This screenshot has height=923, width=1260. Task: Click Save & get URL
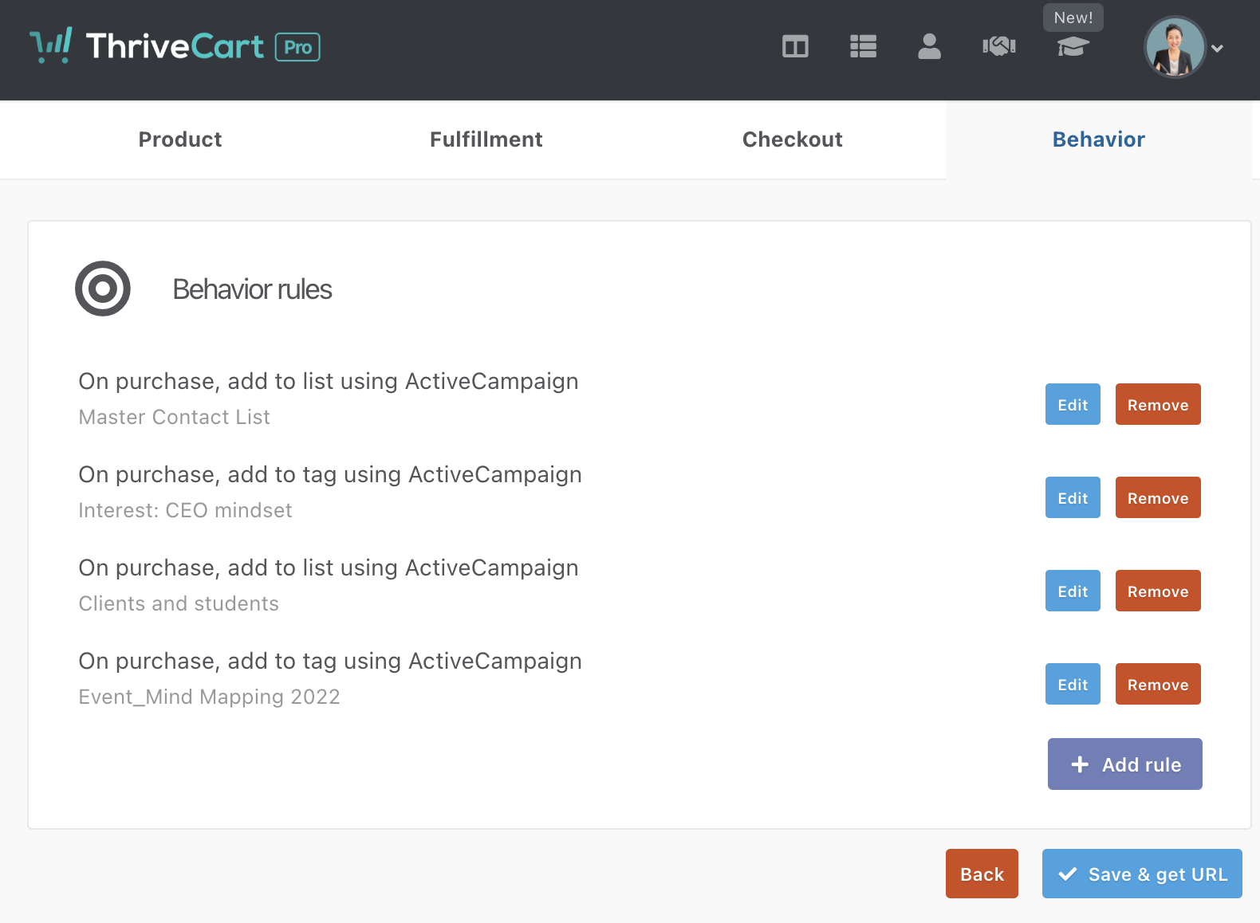(1142, 874)
